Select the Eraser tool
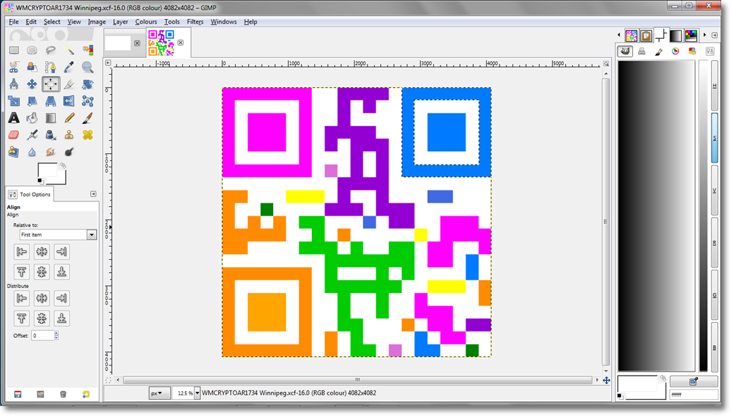Image resolution: width=732 pixels, height=417 pixels. click(14, 135)
